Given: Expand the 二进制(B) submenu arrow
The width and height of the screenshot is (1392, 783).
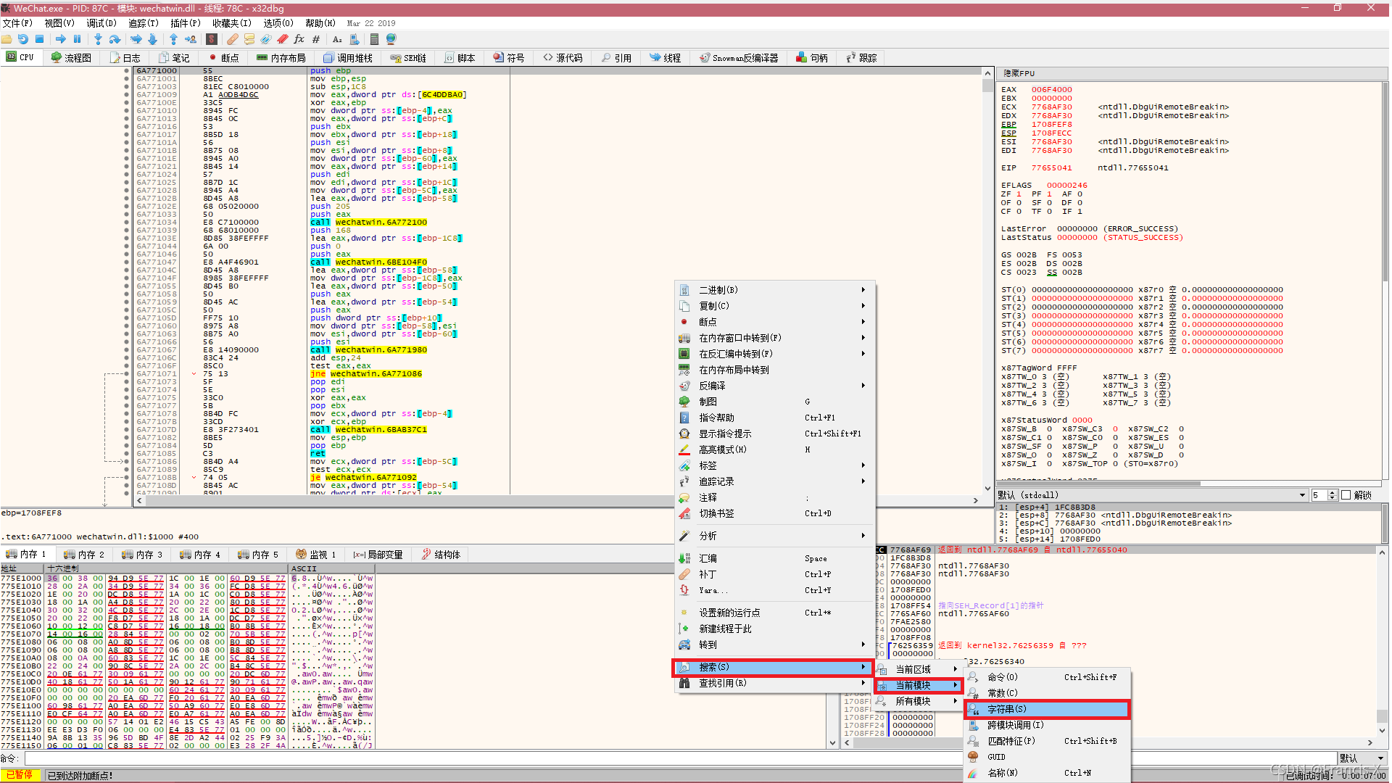Looking at the screenshot, I should pos(863,290).
